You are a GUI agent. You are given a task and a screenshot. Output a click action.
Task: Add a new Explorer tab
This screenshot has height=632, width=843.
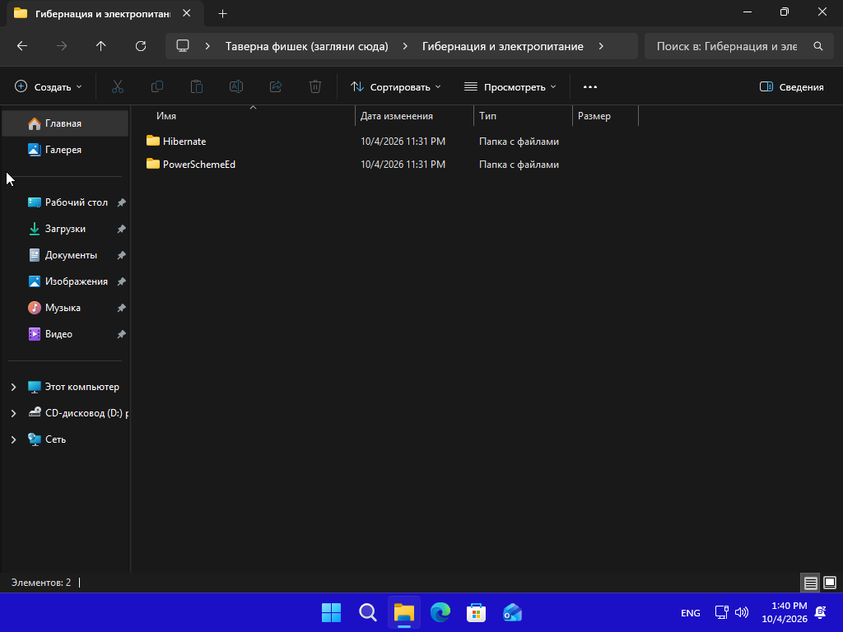point(222,14)
